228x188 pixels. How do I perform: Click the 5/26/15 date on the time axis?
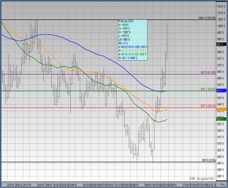135,185
